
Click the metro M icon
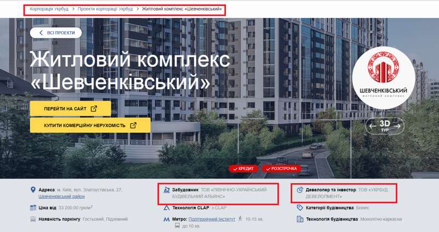pyautogui.click(x=167, y=219)
